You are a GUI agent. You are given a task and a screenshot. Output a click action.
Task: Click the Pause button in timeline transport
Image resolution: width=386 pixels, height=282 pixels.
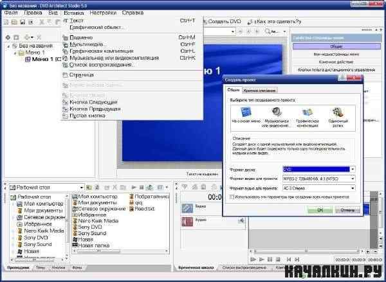[x=270, y=260]
